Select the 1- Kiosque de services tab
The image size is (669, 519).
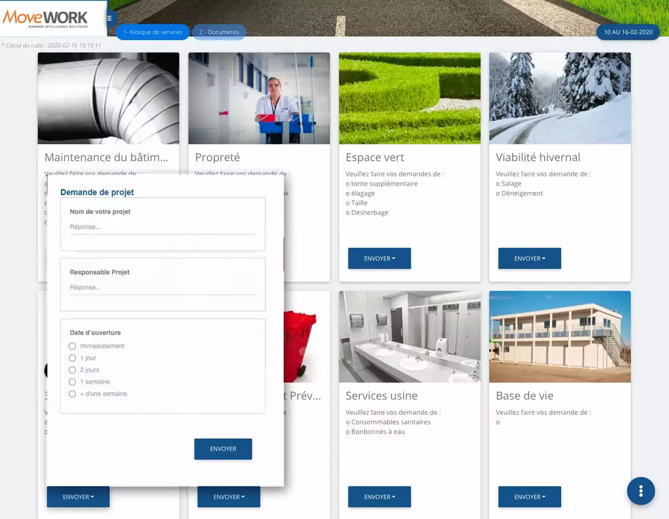(152, 32)
